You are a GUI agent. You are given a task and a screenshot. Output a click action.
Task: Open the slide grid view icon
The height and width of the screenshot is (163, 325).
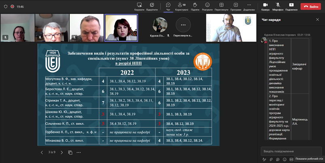pos(70,152)
